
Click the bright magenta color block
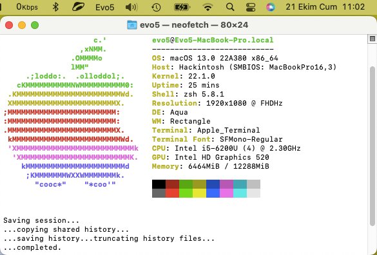pyautogui.click(x=226, y=193)
